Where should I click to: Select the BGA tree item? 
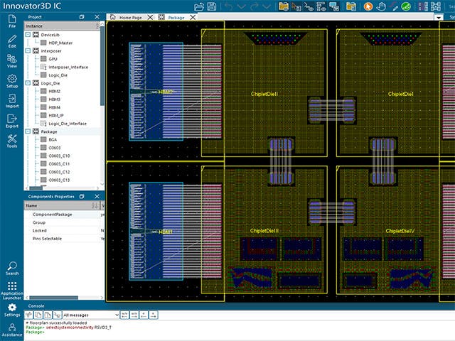(x=49, y=139)
